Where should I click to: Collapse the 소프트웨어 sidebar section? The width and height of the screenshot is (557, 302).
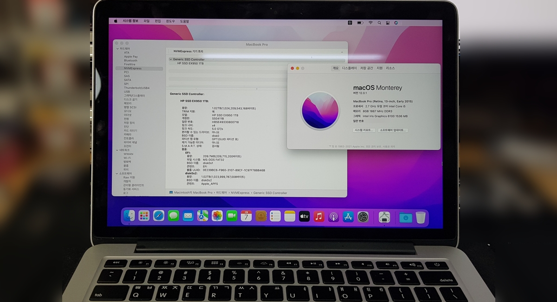pos(117,173)
